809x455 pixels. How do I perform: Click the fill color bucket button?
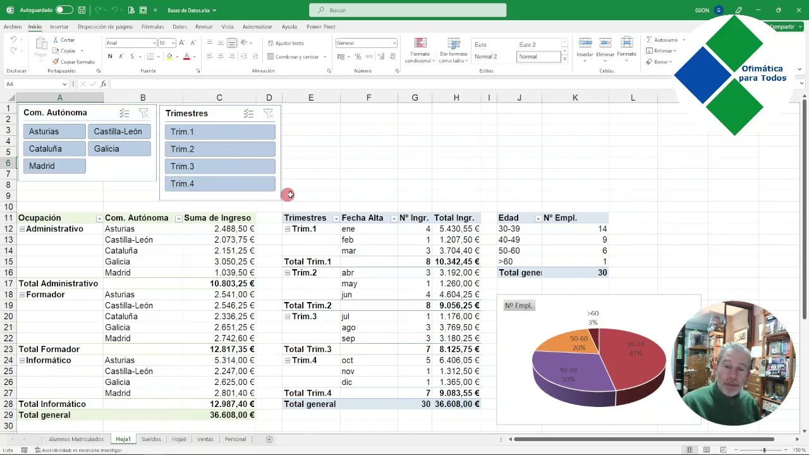(x=169, y=56)
